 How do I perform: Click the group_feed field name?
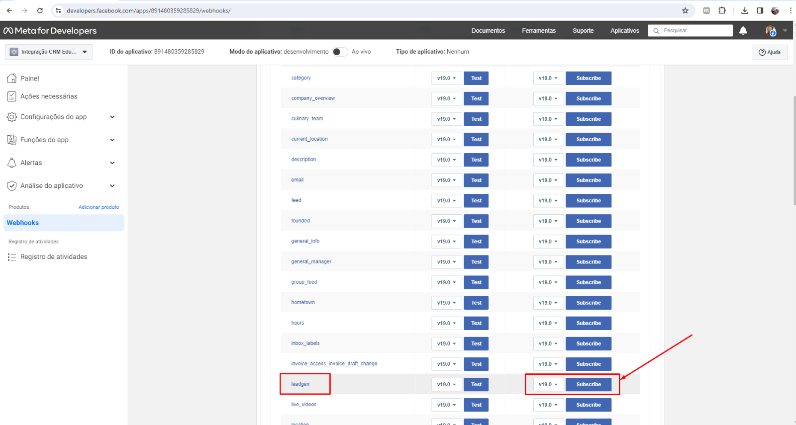(304, 282)
